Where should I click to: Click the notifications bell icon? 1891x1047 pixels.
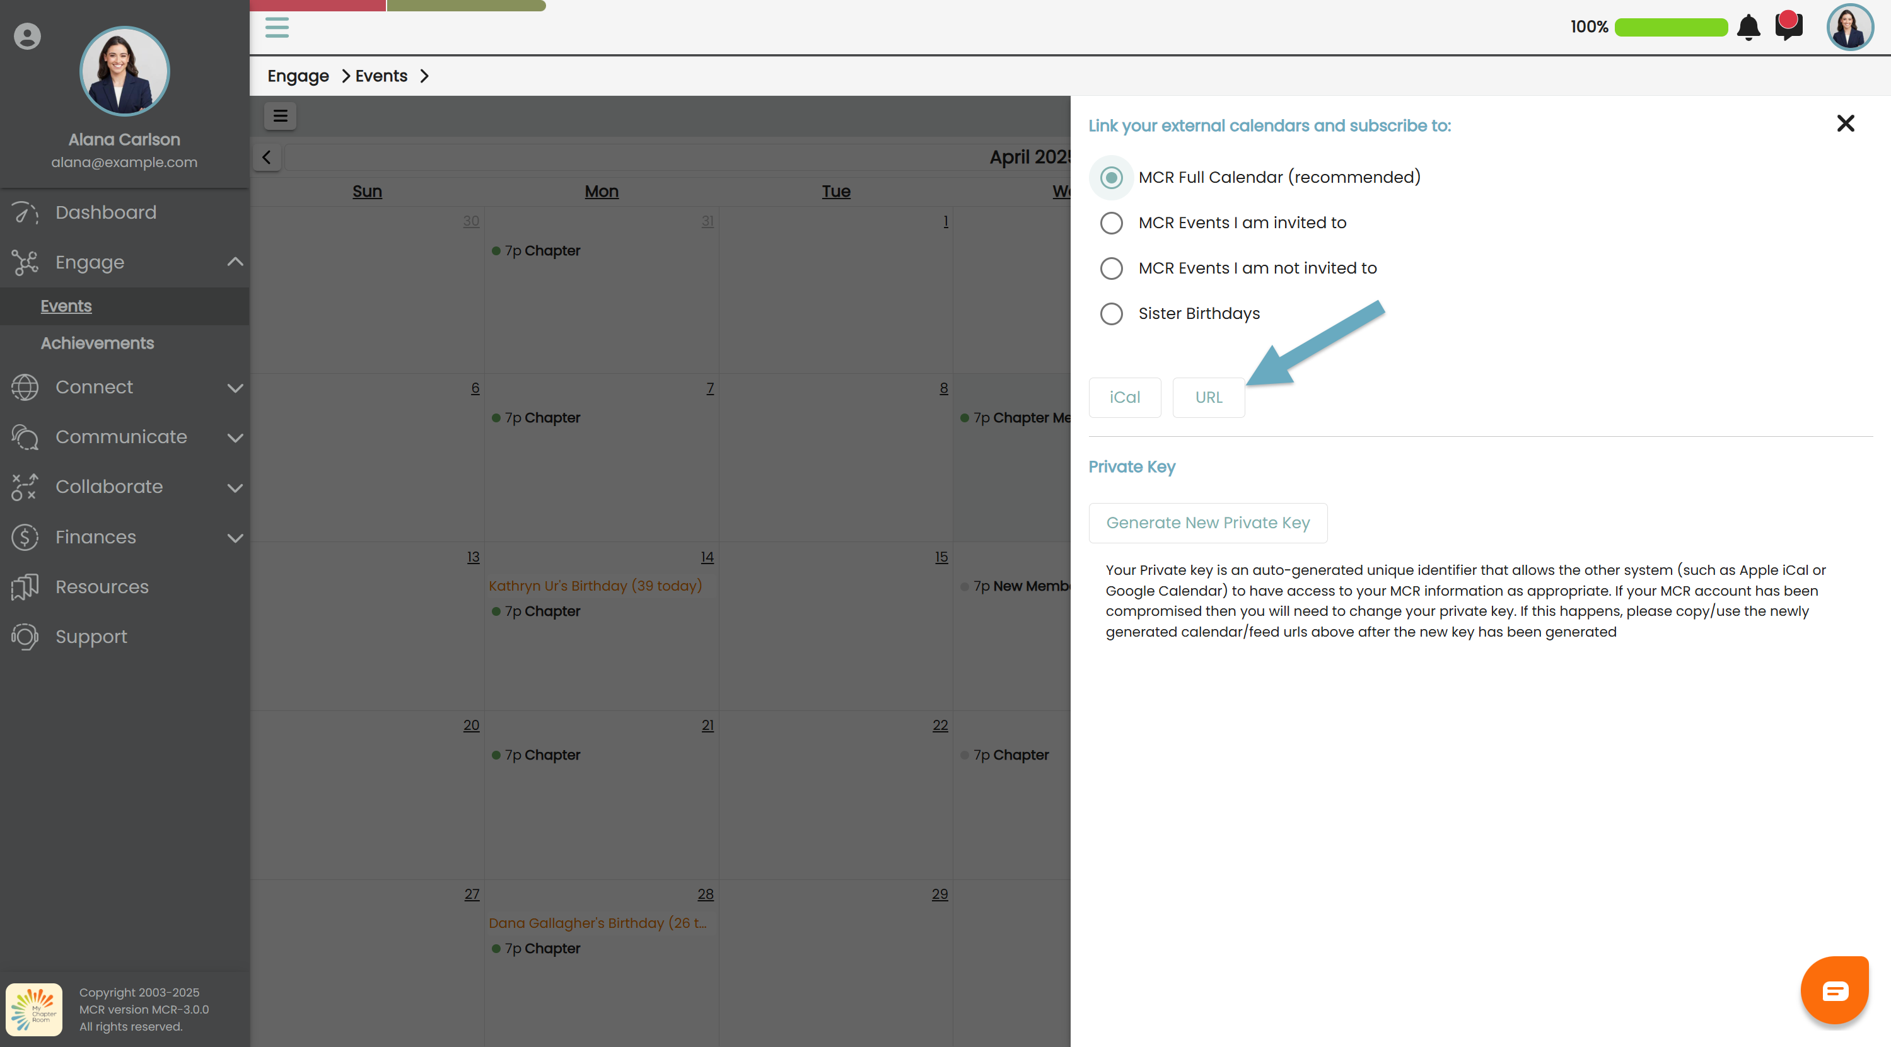pyautogui.click(x=1748, y=27)
